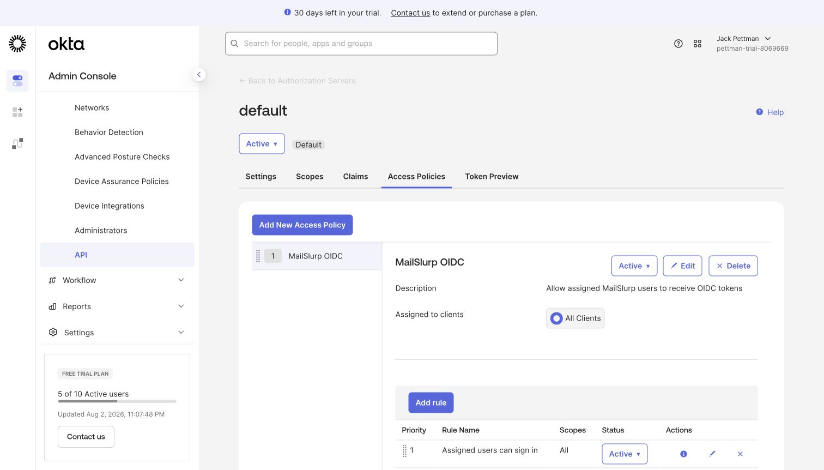Click the active users progress bar

tap(117, 401)
